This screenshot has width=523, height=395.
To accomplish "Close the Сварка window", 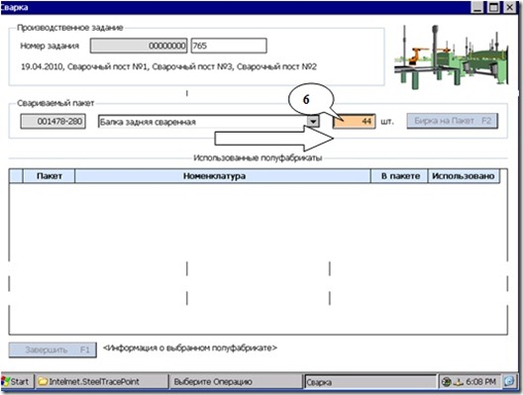I will pos(510,7).
